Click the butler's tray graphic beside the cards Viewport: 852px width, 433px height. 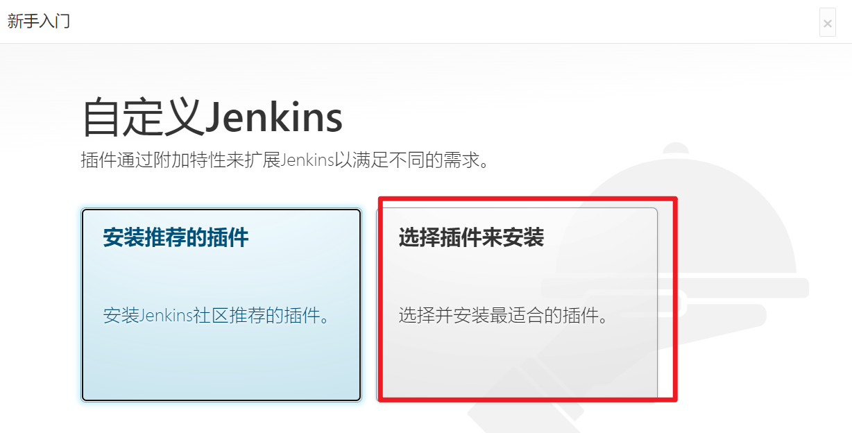click(735, 287)
